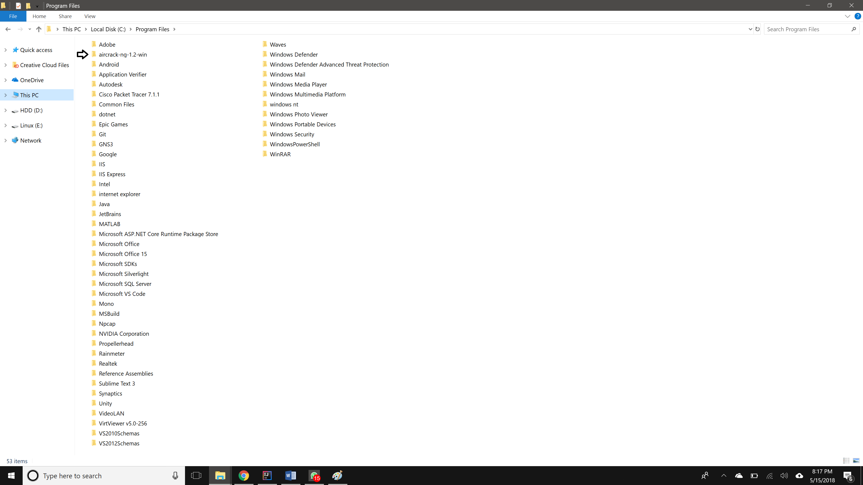Click Local Disk (C:) in the breadcrumb
The height and width of the screenshot is (485, 863).
pos(108,29)
